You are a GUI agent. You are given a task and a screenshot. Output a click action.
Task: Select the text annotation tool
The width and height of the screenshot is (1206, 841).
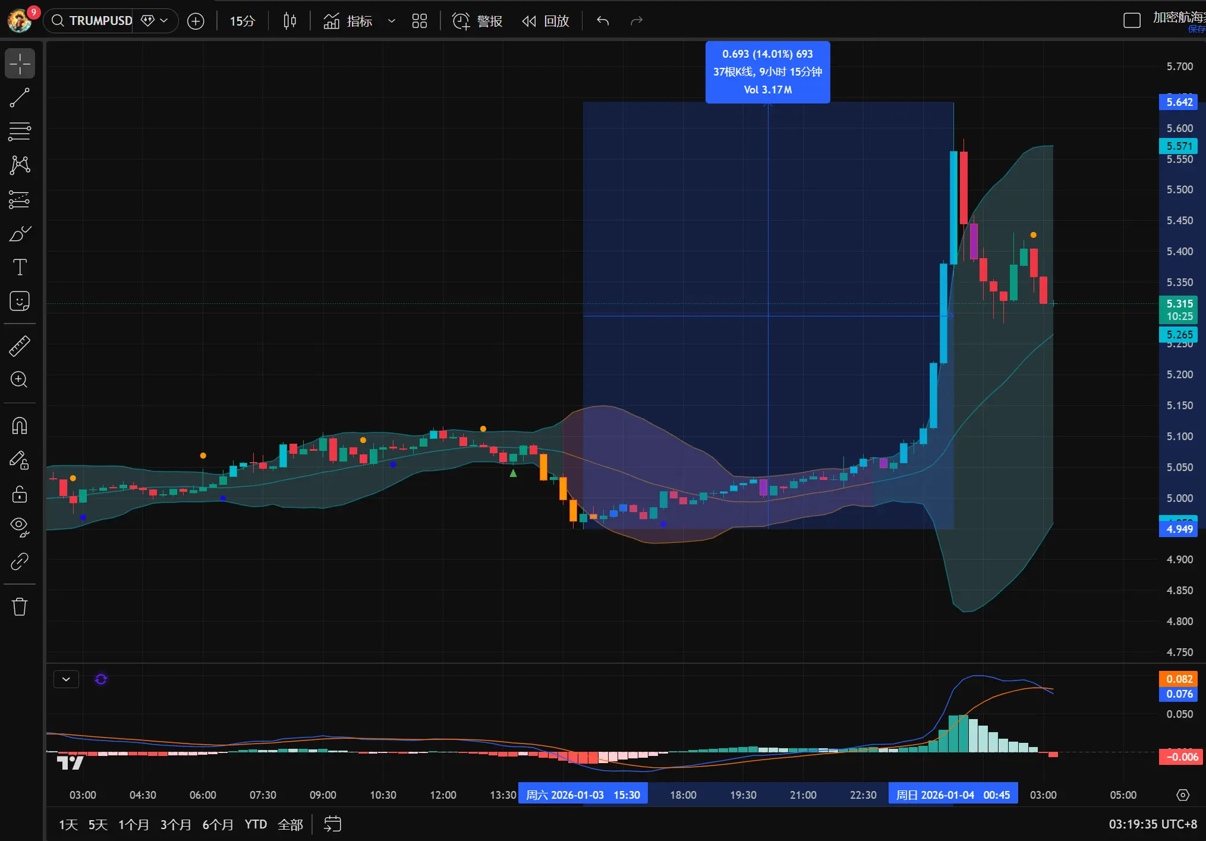point(20,267)
